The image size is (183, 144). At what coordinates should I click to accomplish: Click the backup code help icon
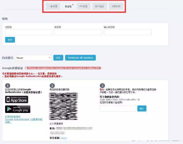click(x=139, y=100)
